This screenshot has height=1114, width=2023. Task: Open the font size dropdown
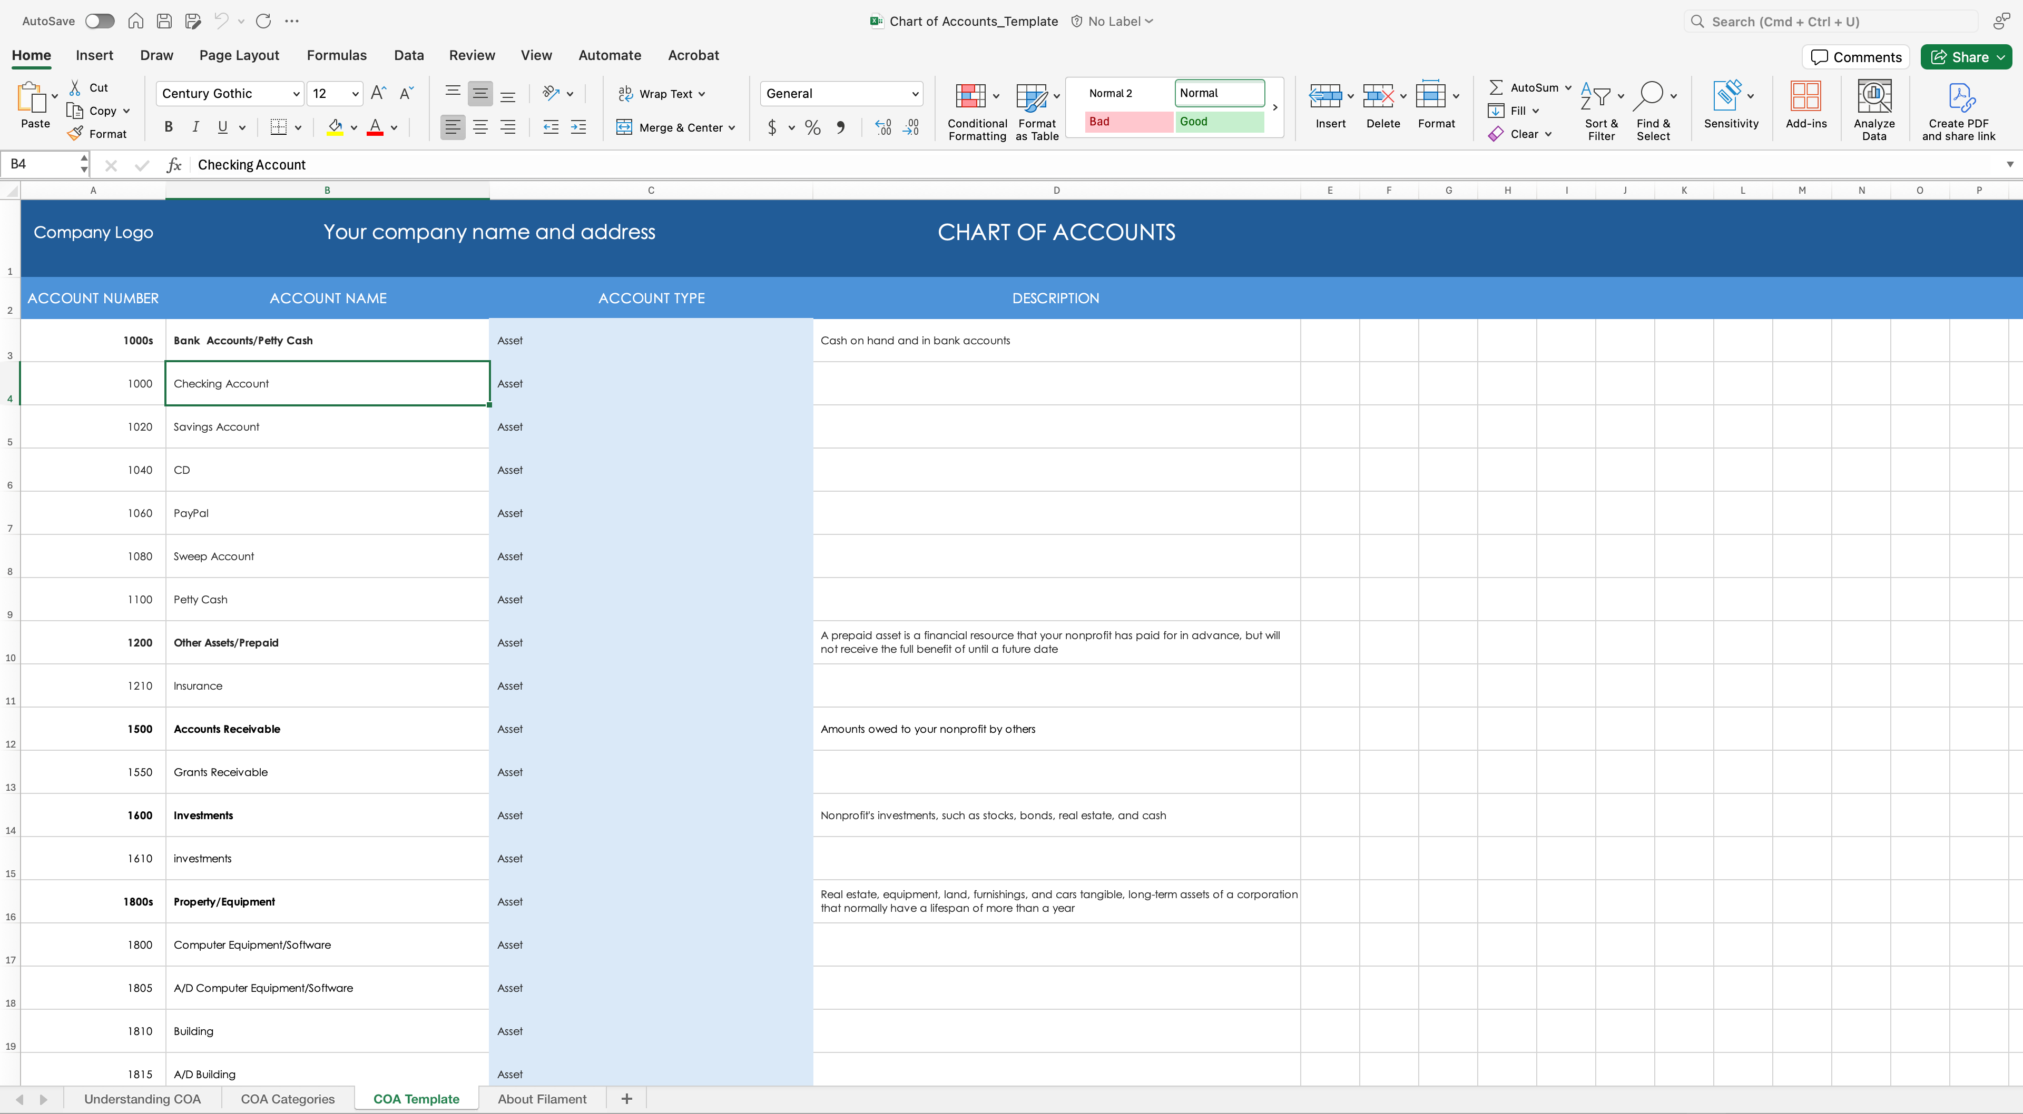click(355, 94)
